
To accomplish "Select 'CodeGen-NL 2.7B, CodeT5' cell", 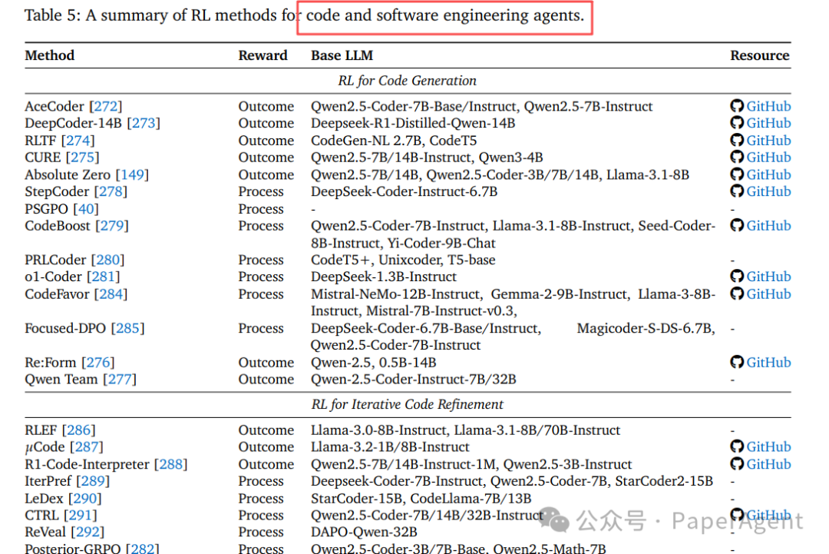I will click(394, 141).
